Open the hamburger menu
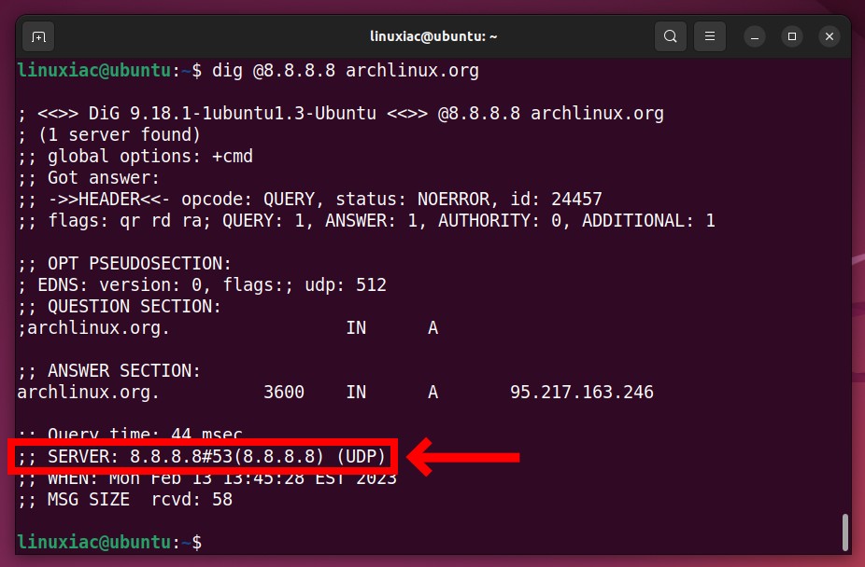The image size is (865, 567). tap(709, 37)
